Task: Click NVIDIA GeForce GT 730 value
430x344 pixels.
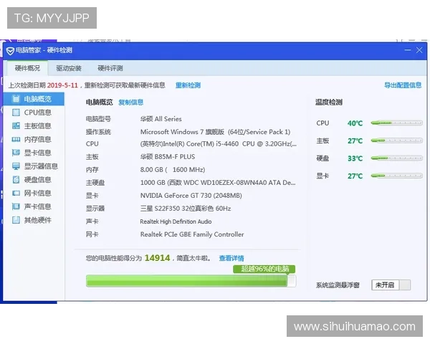Action: click(x=191, y=196)
